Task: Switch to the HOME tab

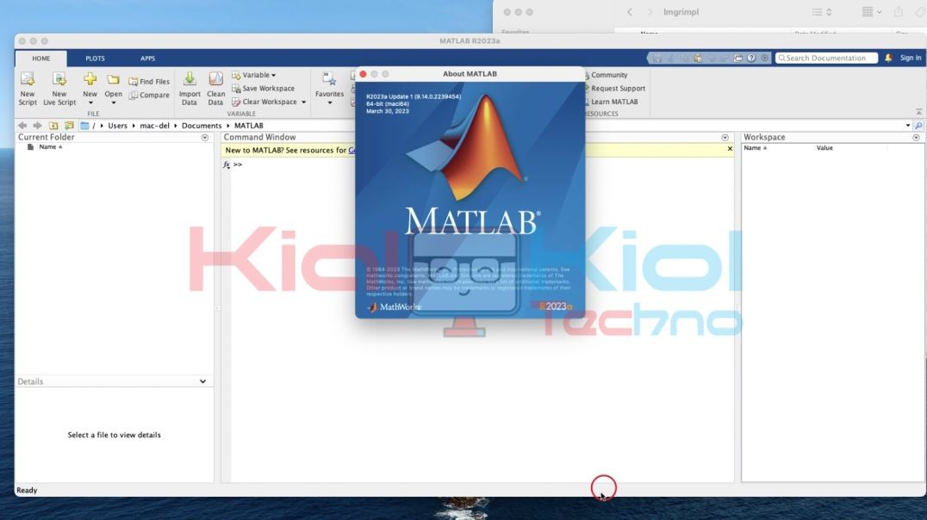Action: coord(40,59)
